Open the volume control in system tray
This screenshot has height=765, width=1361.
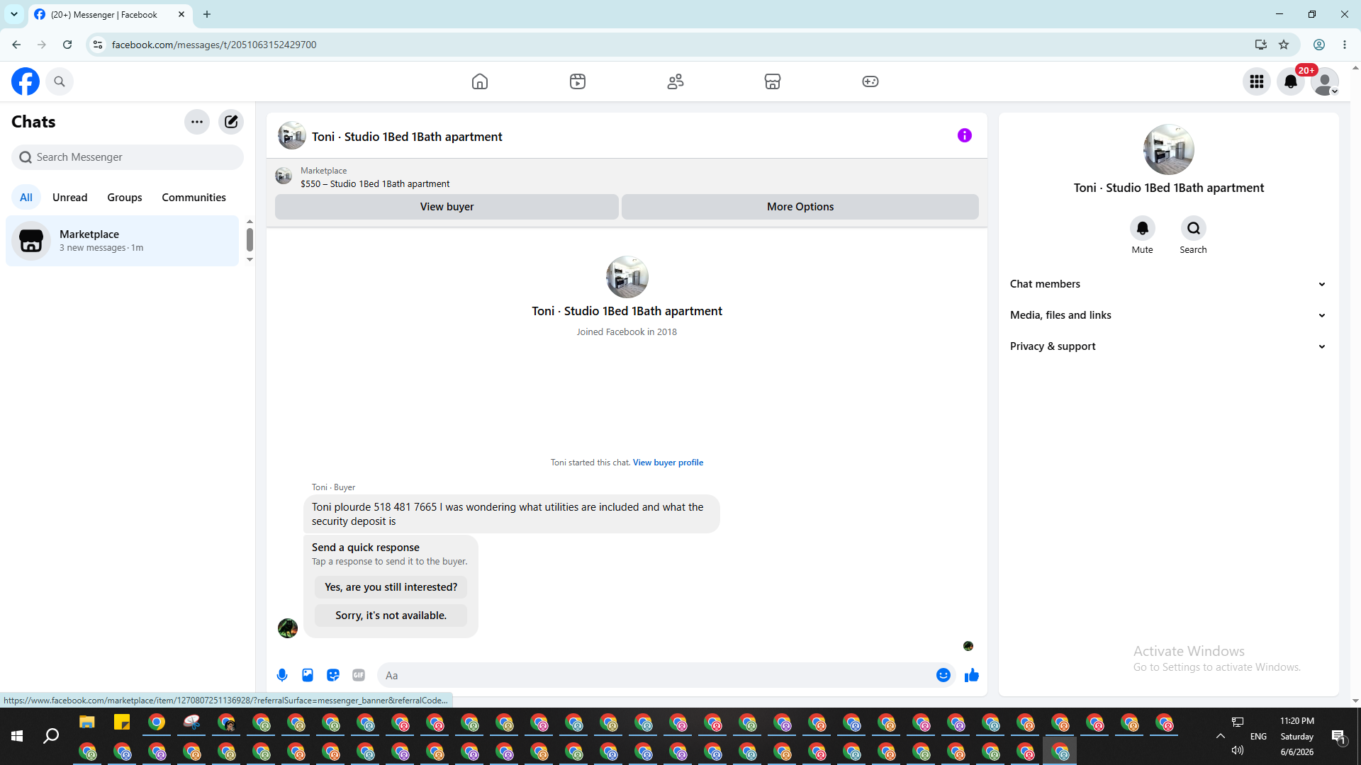click(x=1238, y=750)
